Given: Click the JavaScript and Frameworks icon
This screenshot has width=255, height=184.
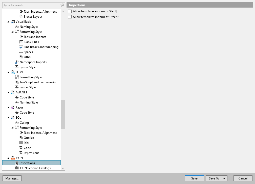Looking at the screenshot, I should pos(17,82).
